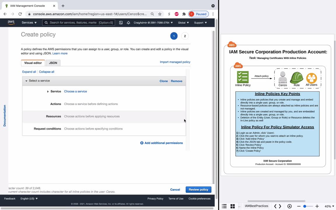This screenshot has width=336, height=210.
Task: Open the 40% zoom level dropdown
Action: pos(329,206)
